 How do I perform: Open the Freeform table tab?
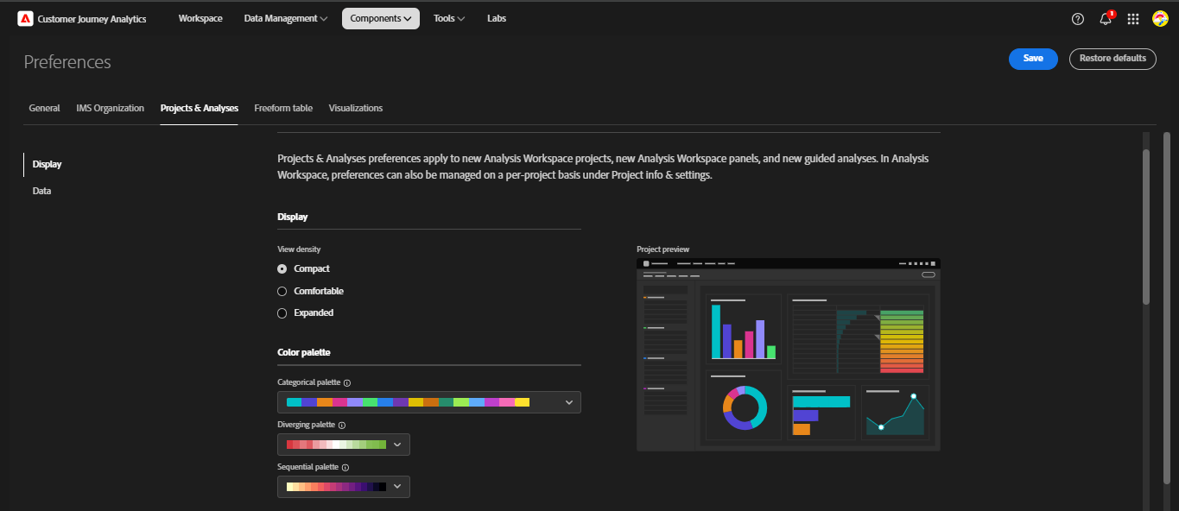click(283, 108)
